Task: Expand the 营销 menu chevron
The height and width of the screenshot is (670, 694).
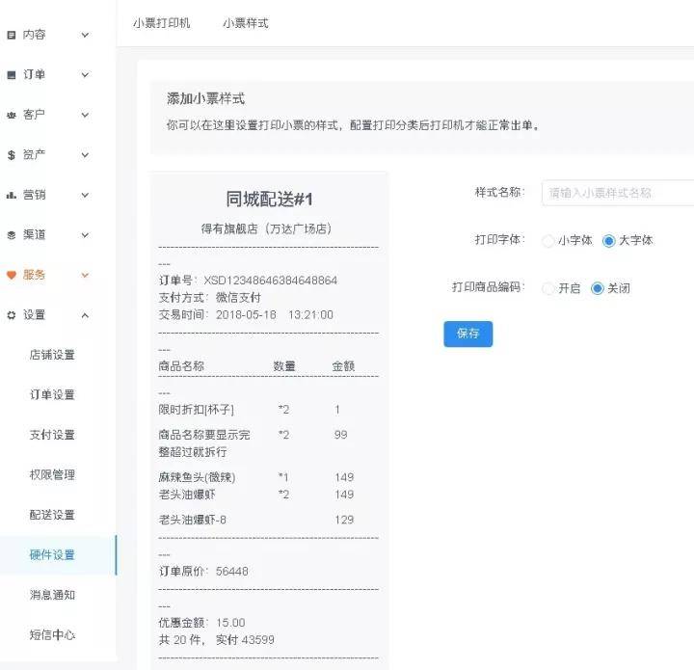Action: point(85,195)
